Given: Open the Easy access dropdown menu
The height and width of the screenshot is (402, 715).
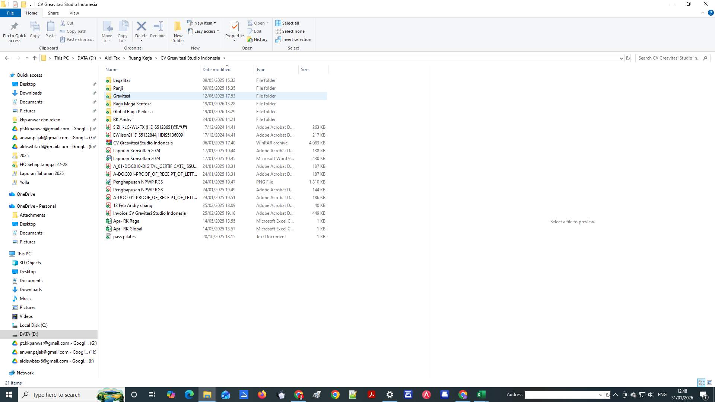Looking at the screenshot, I should click(x=203, y=31).
